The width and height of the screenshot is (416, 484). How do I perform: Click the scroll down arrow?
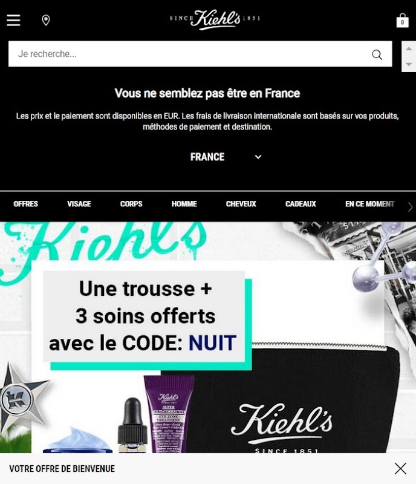(409, 64)
